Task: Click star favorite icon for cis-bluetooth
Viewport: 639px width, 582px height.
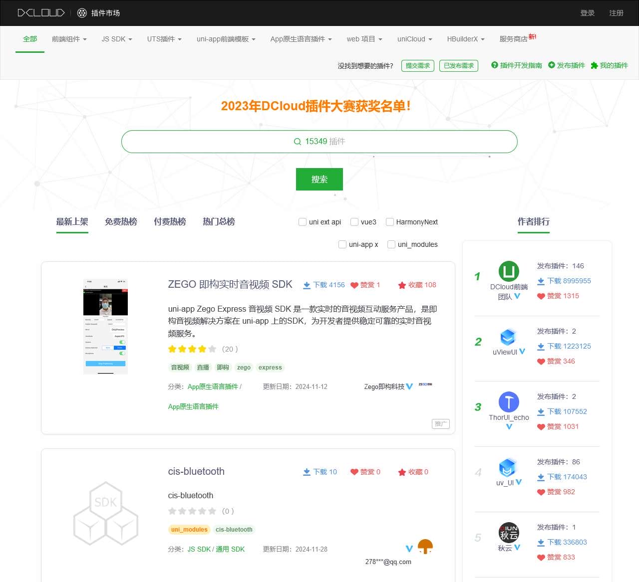Action: [x=402, y=472]
